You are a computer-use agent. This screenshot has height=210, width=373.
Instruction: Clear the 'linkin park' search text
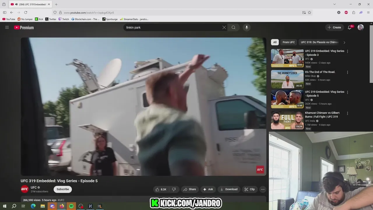click(x=224, y=27)
